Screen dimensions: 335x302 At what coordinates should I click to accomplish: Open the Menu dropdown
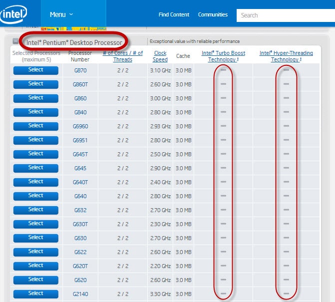61,14
